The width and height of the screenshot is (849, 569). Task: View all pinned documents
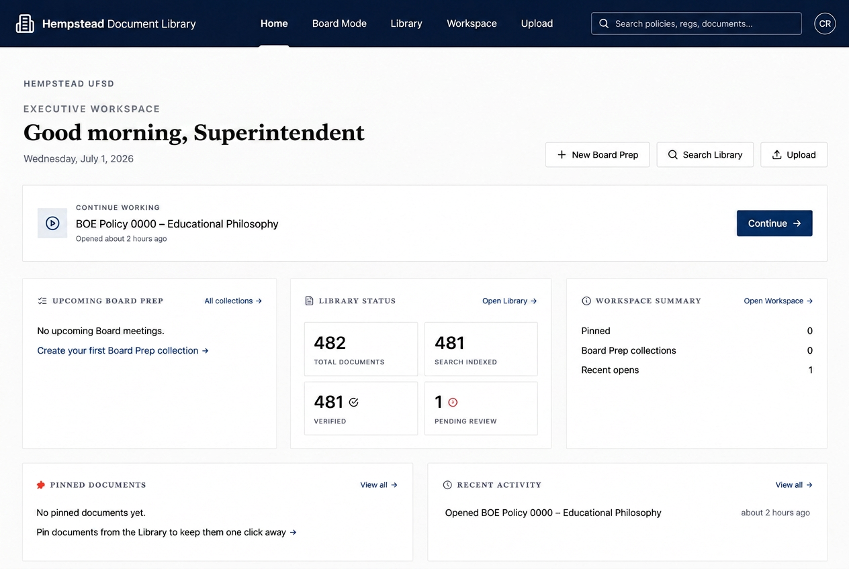point(379,484)
